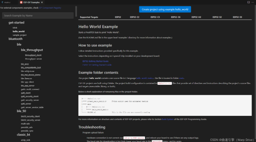Open the ble_spp_client example
The height and width of the screenshot is (142, 256).
(x=27, y=82)
